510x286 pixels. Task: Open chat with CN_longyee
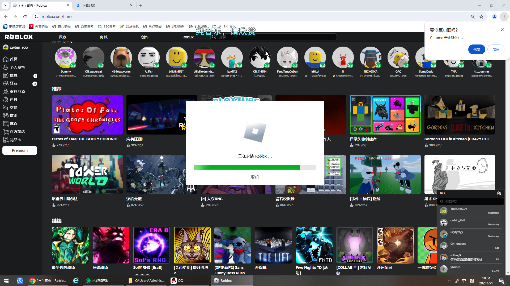(x=471, y=246)
